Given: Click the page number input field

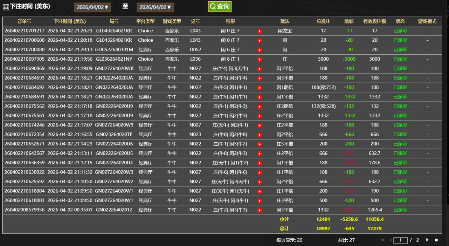Looking at the screenshot, I should (x=400, y=240).
